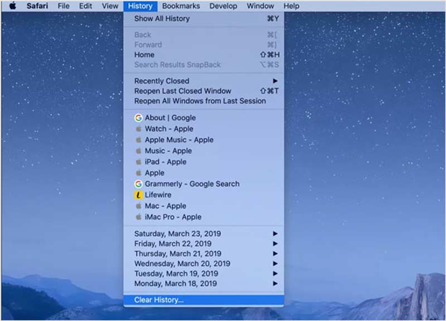Open 'Grammerly - Google Search' history entry
446x321 pixels.
tap(203, 184)
